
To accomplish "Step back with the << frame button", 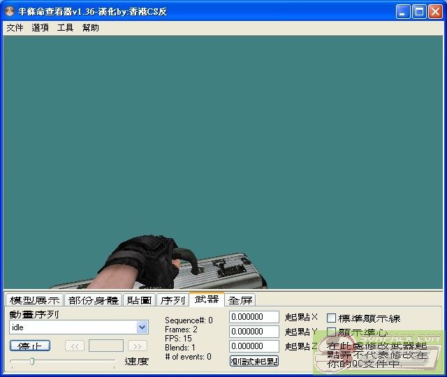I will click(x=75, y=346).
